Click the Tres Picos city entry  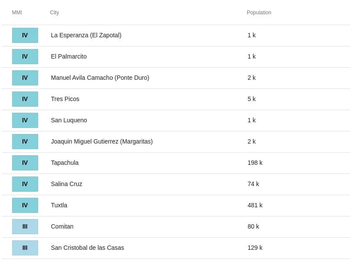pos(65,99)
